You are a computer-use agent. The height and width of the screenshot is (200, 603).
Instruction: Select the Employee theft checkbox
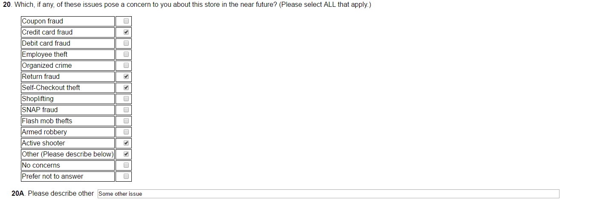click(126, 54)
